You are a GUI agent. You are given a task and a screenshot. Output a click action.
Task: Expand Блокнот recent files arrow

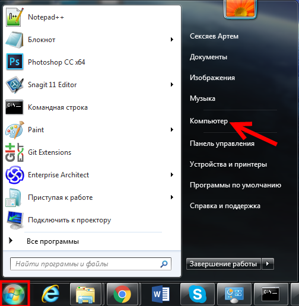tap(172, 40)
